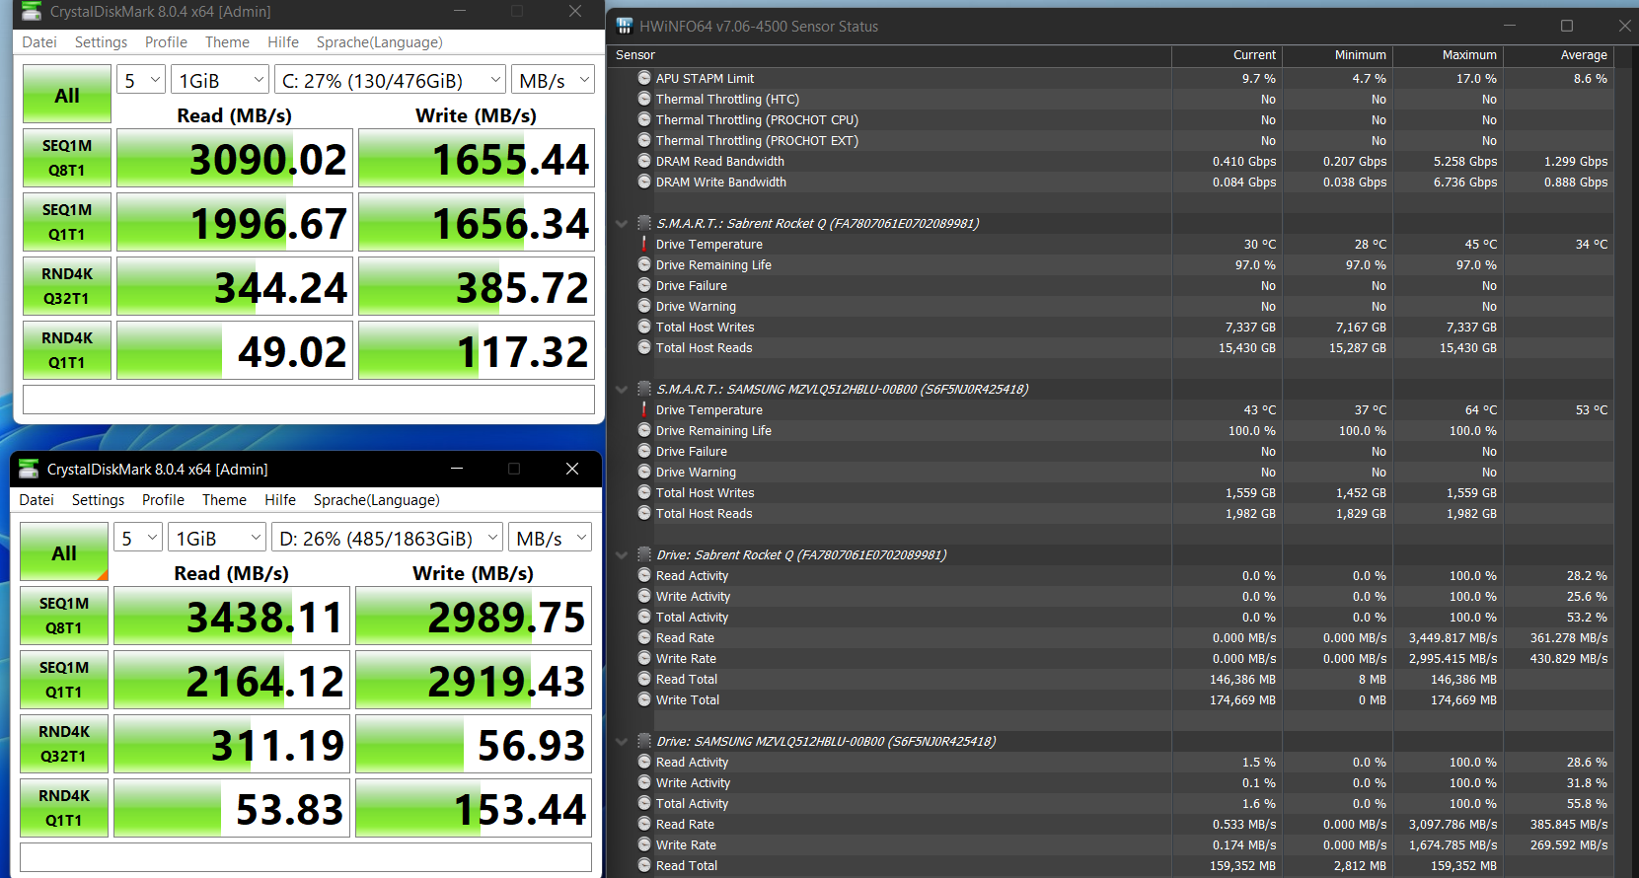Click the Sabrent Drive Temperature thermometer icon
The image size is (1639, 878).
point(644,244)
